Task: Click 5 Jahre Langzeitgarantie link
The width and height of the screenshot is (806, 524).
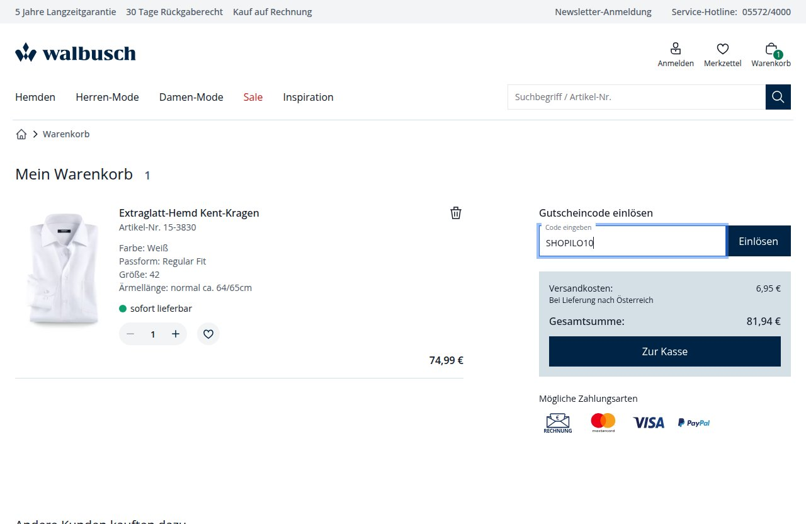Action: click(65, 12)
